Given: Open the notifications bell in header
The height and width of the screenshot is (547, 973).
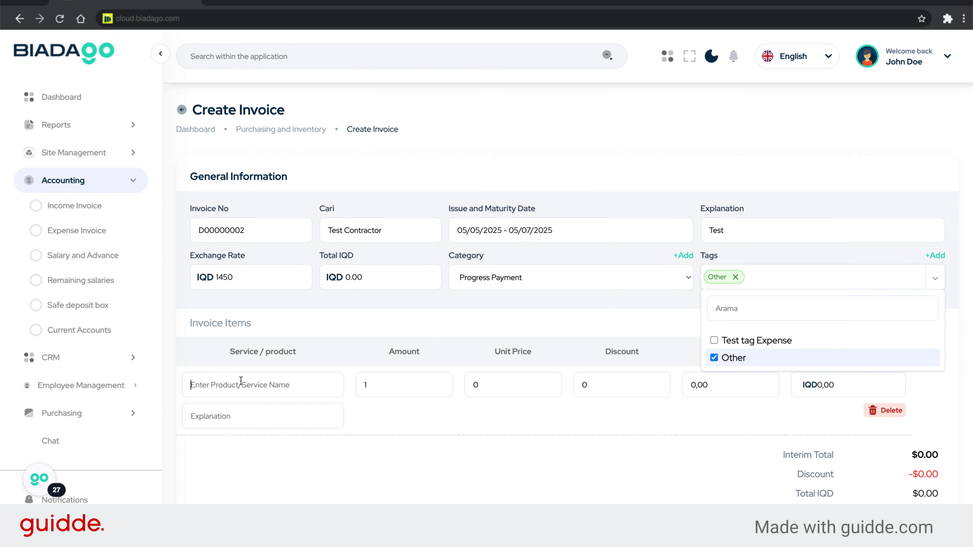Looking at the screenshot, I should click(x=733, y=56).
